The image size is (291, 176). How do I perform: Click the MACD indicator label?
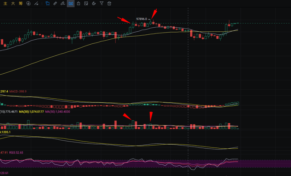18,91
